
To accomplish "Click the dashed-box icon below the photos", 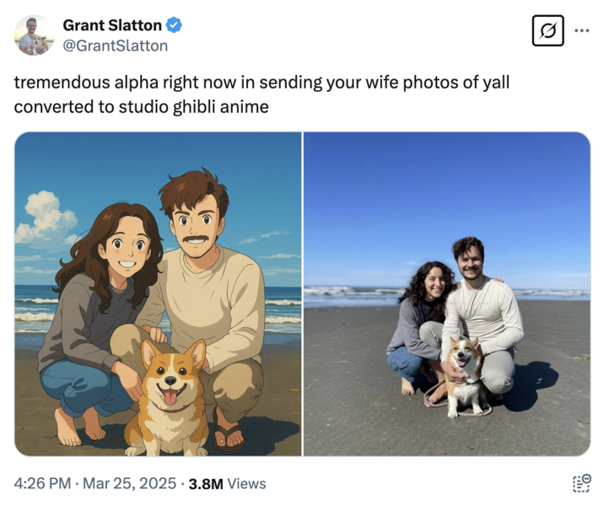I will click(x=581, y=483).
